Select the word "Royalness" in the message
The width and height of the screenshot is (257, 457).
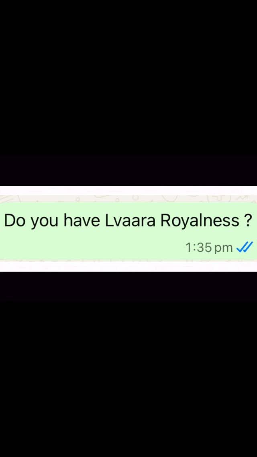[x=200, y=222]
